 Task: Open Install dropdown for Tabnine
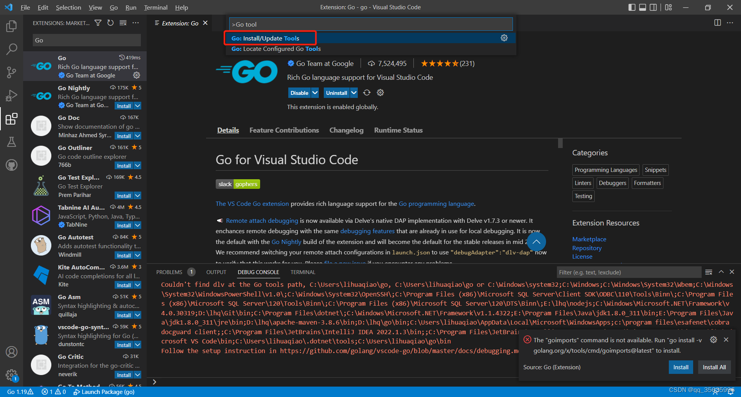(137, 225)
